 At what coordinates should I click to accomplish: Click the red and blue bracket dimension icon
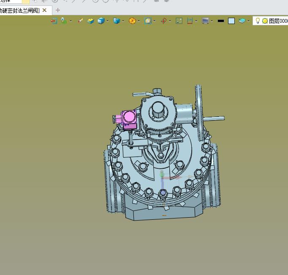pos(190,21)
